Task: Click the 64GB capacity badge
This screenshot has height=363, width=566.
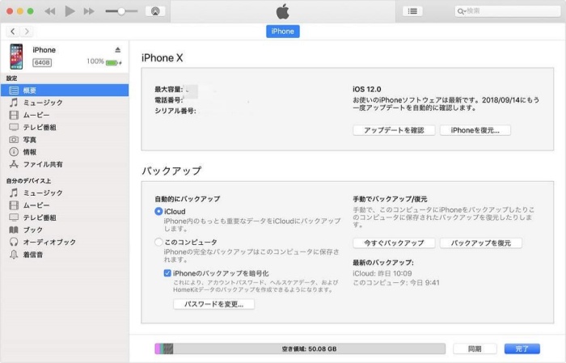Action: pos(42,63)
